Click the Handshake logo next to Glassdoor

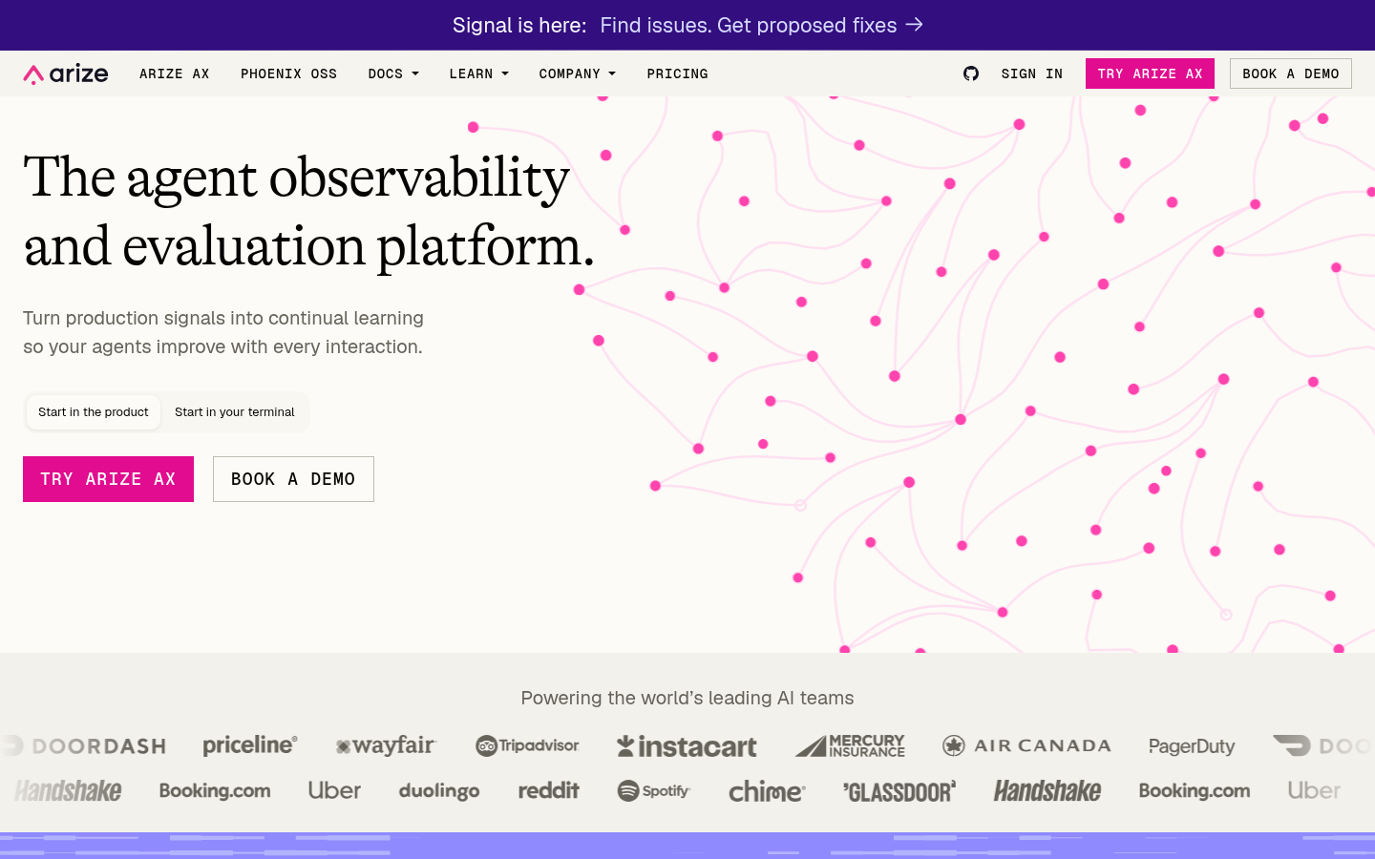[x=1047, y=791]
